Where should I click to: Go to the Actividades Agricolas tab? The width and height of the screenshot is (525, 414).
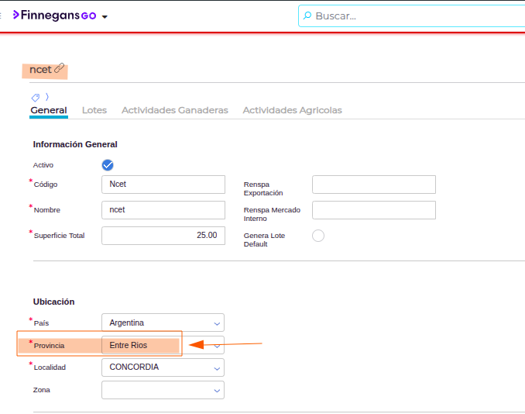click(292, 110)
